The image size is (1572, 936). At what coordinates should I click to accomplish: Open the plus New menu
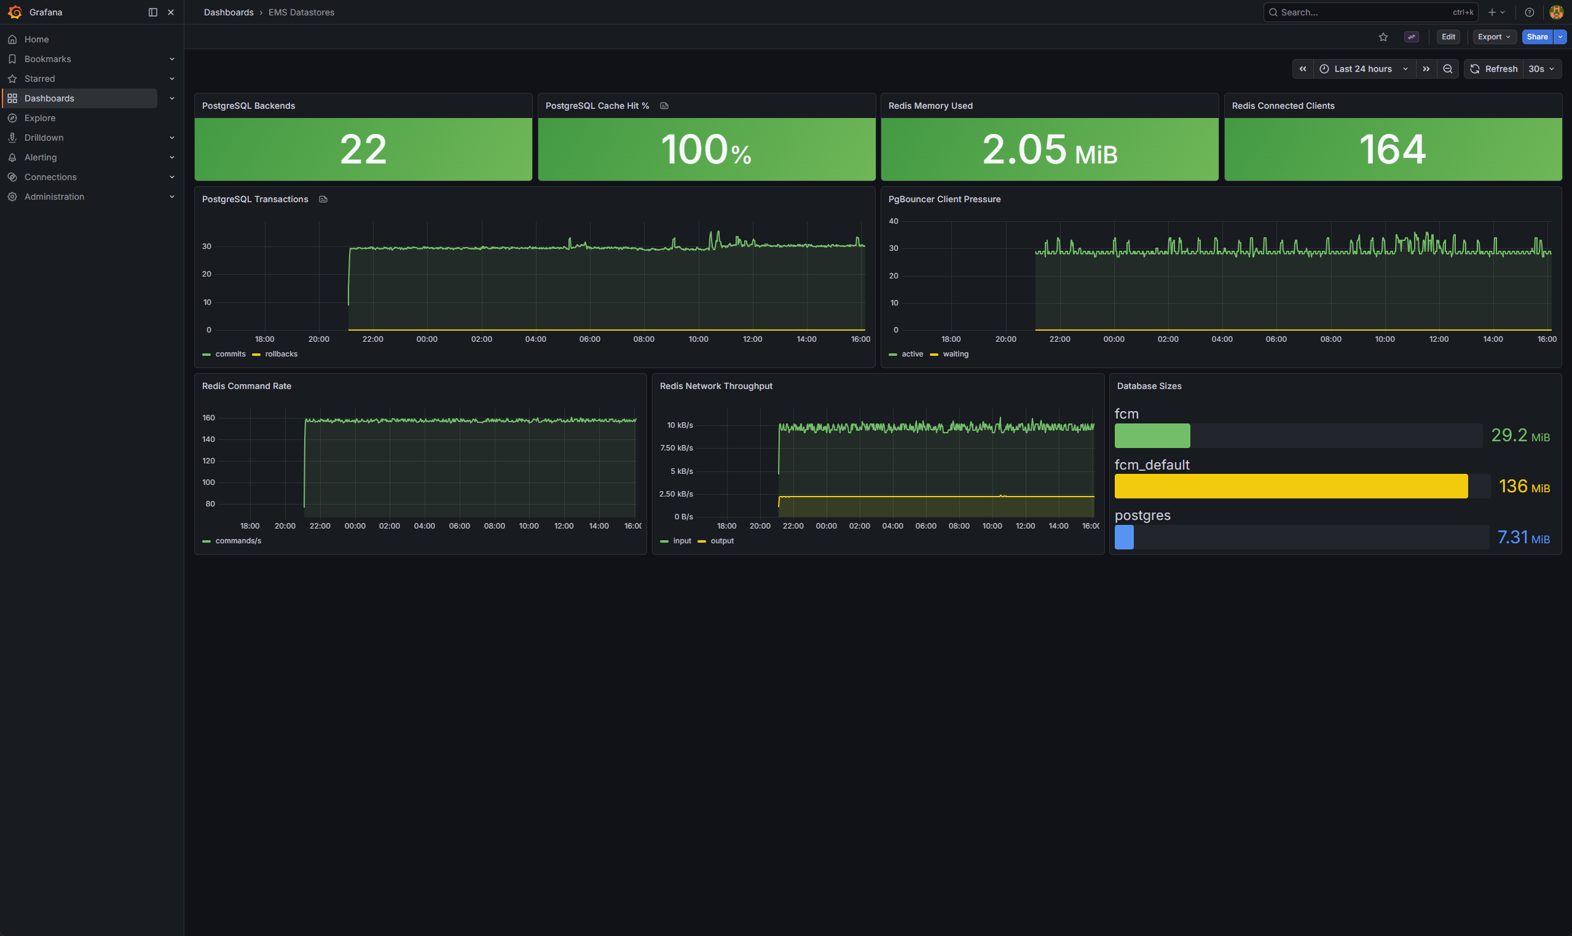(x=1496, y=12)
